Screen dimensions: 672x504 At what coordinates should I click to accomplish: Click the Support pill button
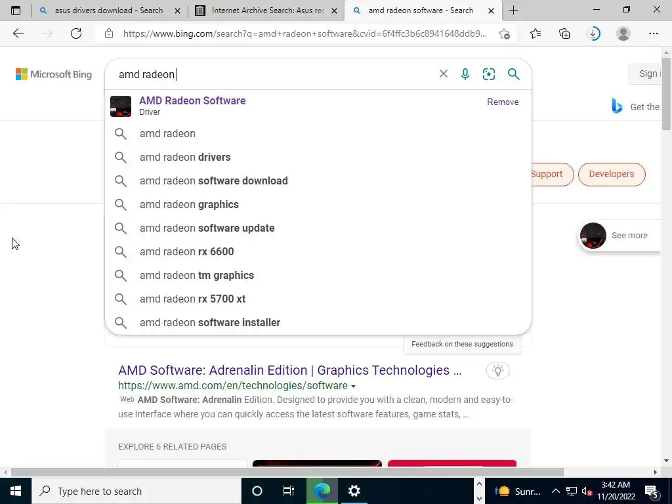[x=552, y=174]
